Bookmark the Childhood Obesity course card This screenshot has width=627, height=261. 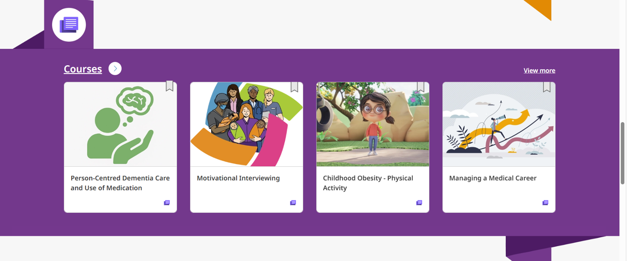(420, 86)
